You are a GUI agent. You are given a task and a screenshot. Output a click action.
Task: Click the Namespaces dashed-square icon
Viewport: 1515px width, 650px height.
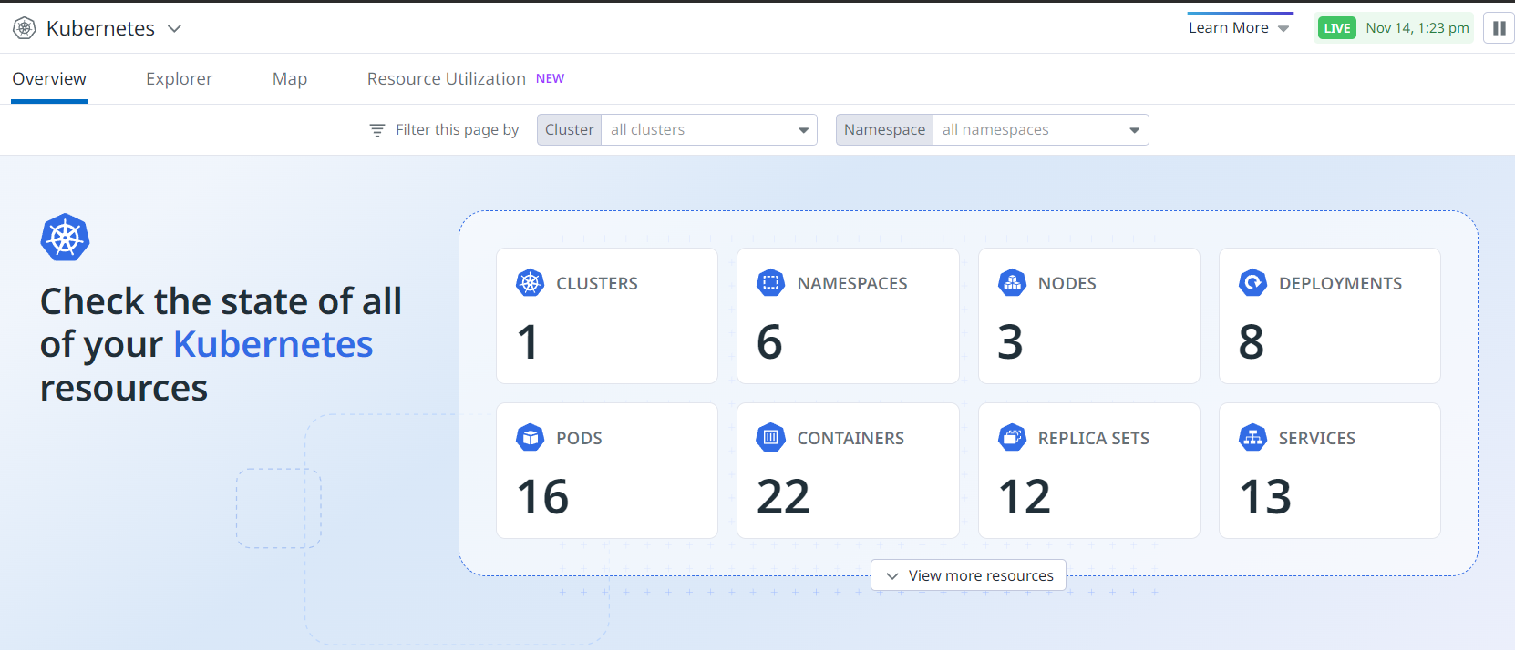click(x=770, y=283)
